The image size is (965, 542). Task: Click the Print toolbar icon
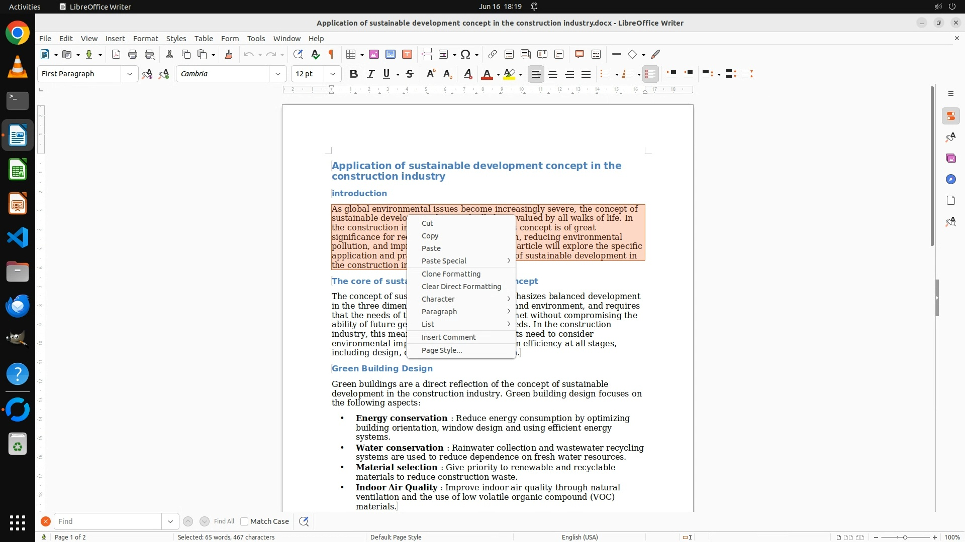click(x=133, y=54)
